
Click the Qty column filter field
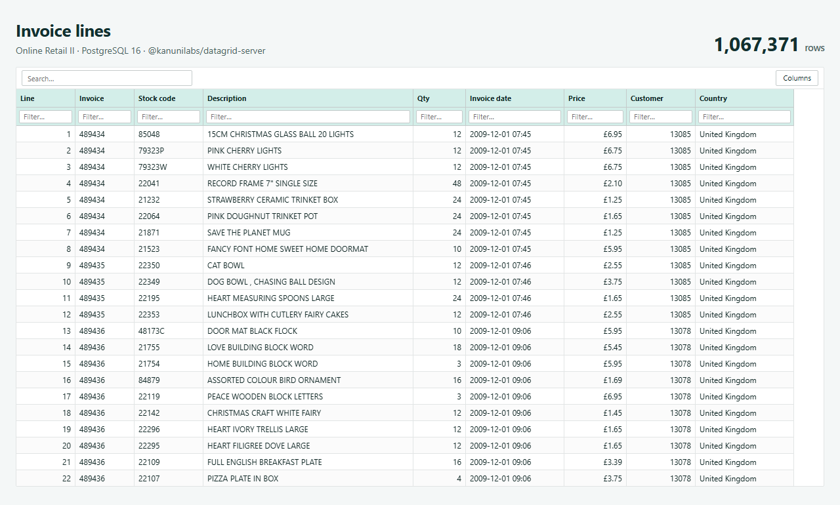440,117
